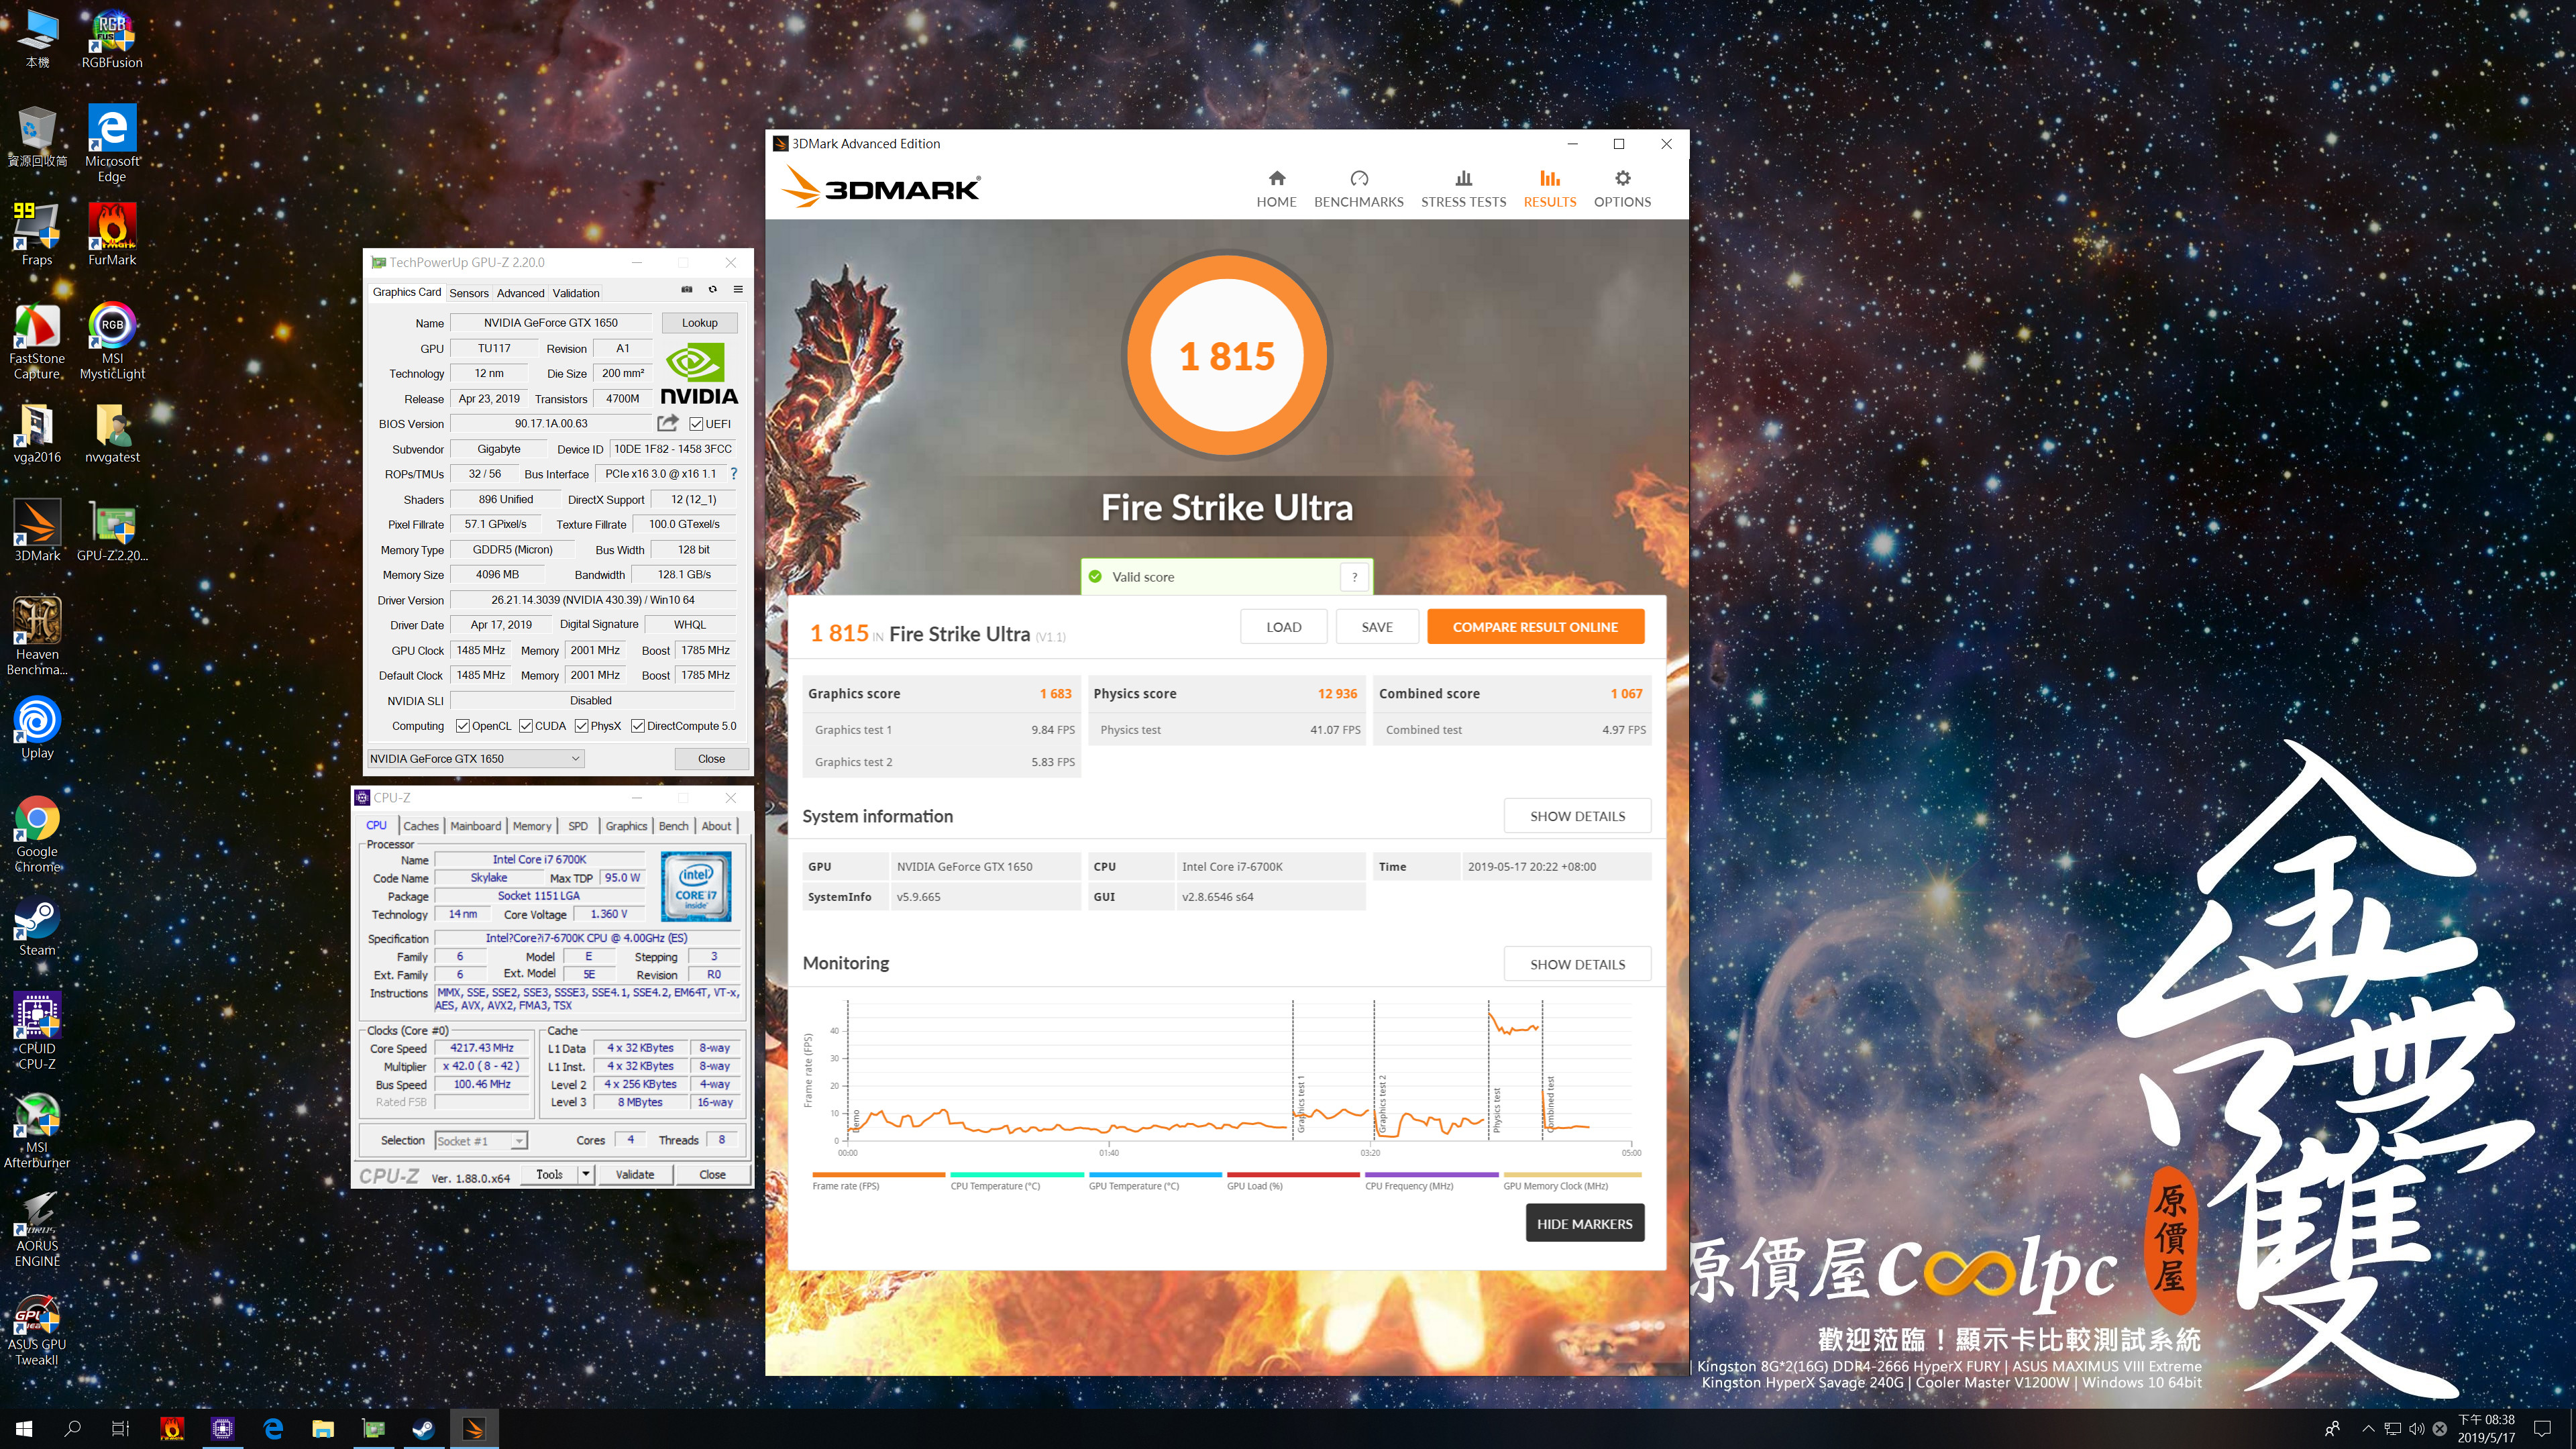The height and width of the screenshot is (1449, 2576).
Task: Toggle the OpenCL checkbox
Action: (x=462, y=726)
